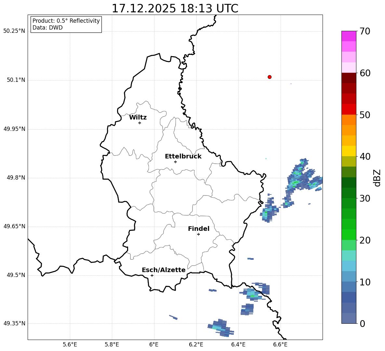Click the 6.4°E longitude label

pyautogui.click(x=238, y=345)
